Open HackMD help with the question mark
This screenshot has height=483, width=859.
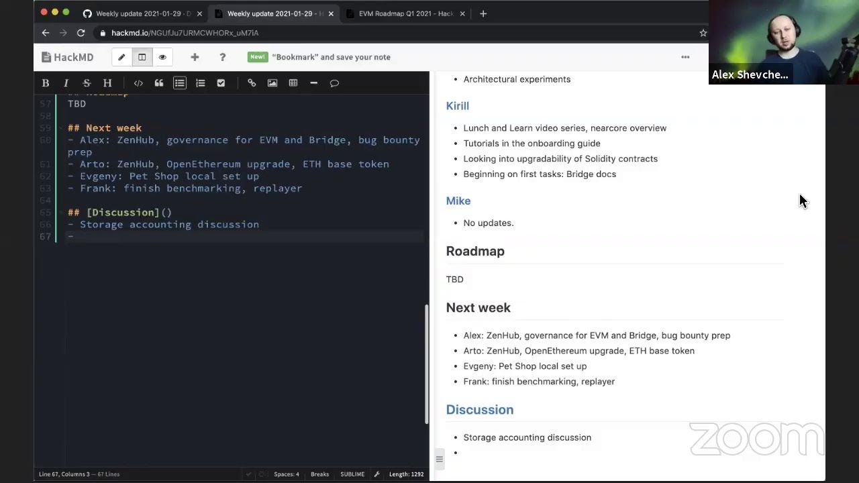pos(222,57)
